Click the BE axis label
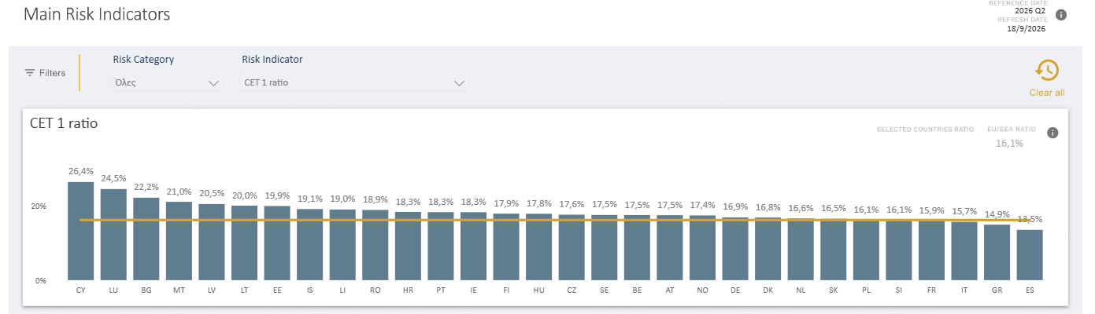The image size is (1095, 314). point(637,290)
